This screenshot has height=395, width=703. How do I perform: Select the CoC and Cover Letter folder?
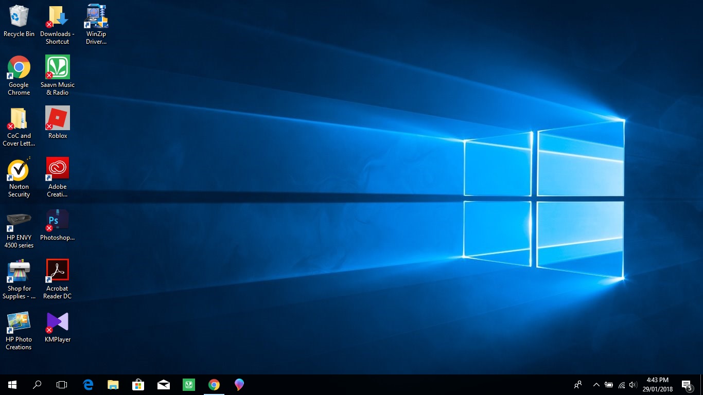(19, 127)
